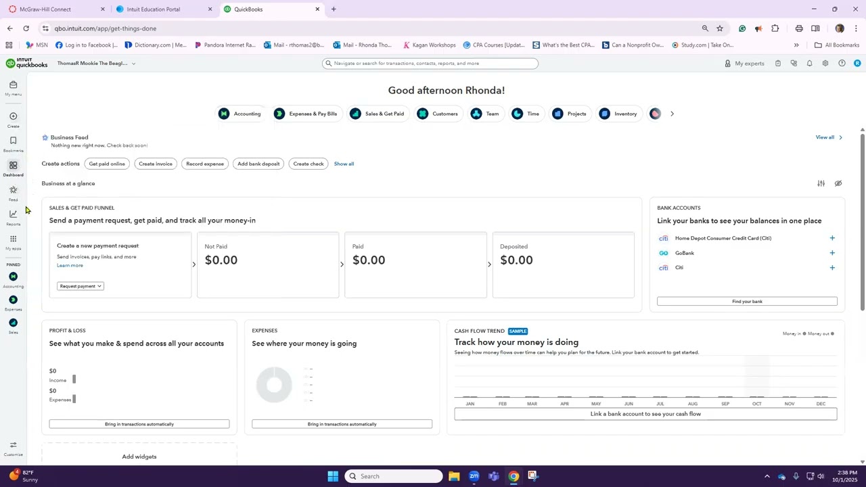Image resolution: width=866 pixels, height=487 pixels.
Task: Open Reports in the sidebar
Action: 13,218
